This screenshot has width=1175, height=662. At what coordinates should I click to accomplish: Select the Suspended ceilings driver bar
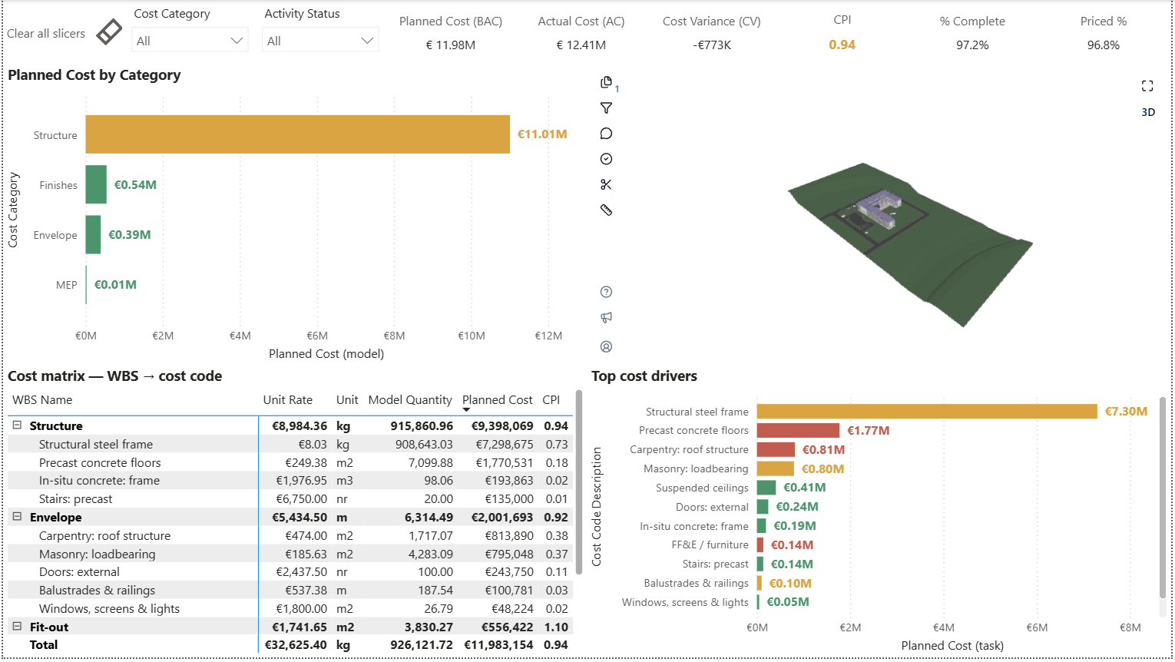[x=766, y=488]
